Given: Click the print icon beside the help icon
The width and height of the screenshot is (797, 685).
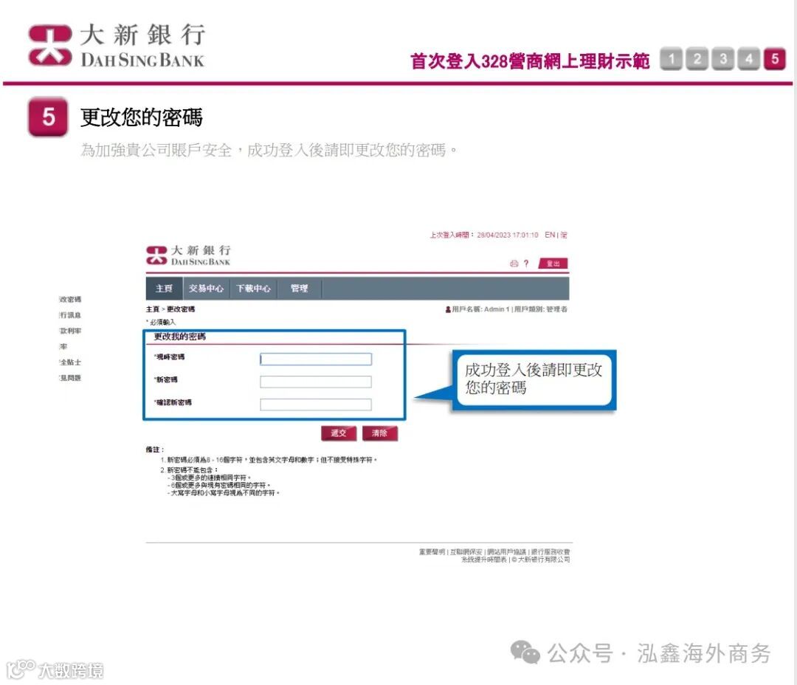Looking at the screenshot, I should pos(514,264).
